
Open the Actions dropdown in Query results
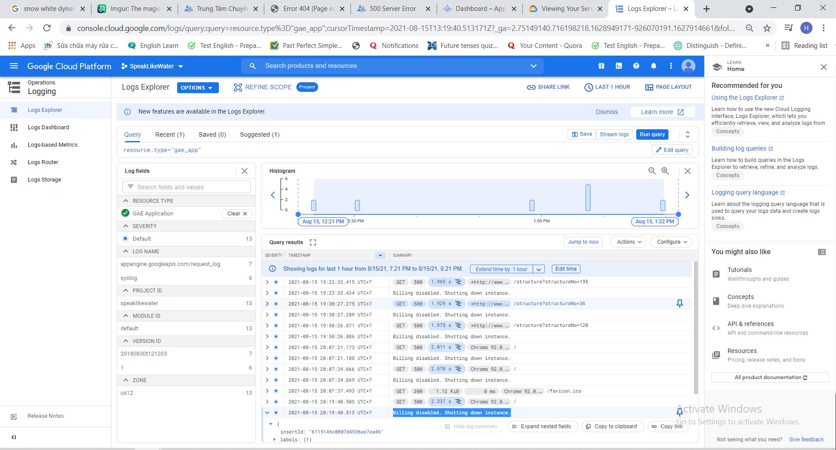629,242
